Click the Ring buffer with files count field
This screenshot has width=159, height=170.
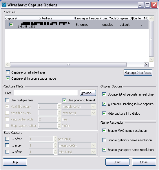(x=48, y=119)
